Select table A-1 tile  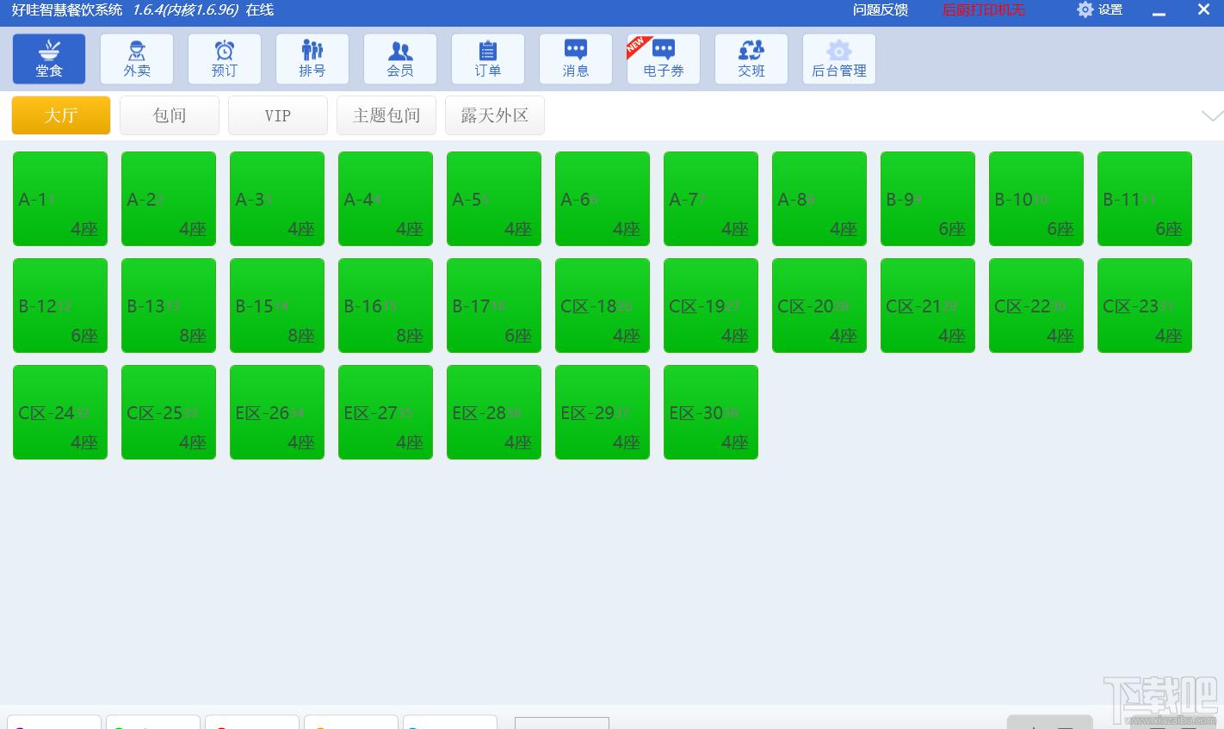point(60,199)
